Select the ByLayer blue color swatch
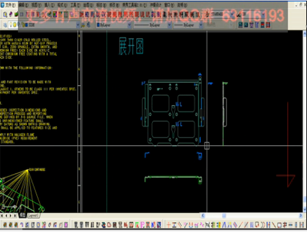The height and width of the screenshot is (232, 307). coord(98,25)
